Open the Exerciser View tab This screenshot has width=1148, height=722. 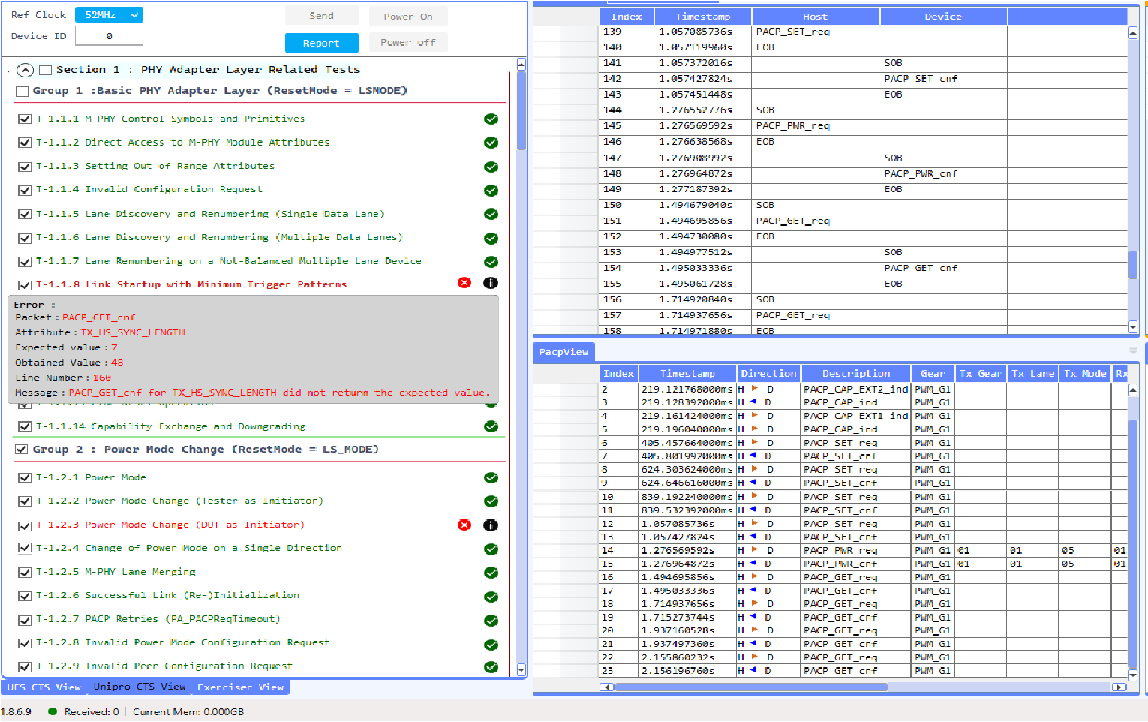[240, 687]
